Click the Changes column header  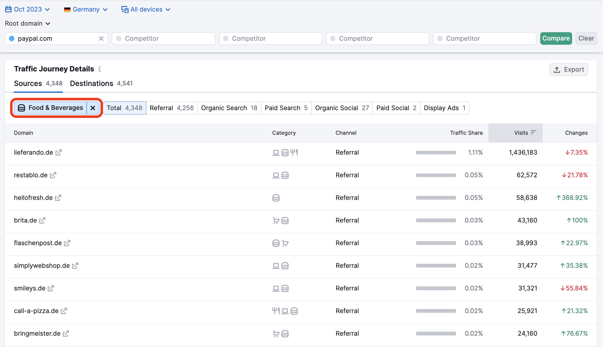576,133
